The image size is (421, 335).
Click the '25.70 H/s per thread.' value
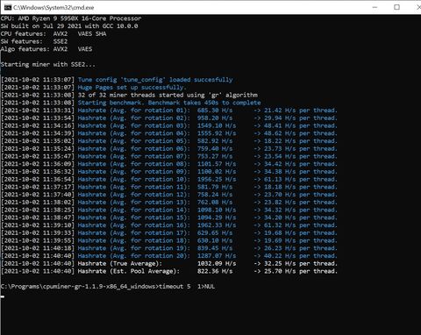(301, 271)
